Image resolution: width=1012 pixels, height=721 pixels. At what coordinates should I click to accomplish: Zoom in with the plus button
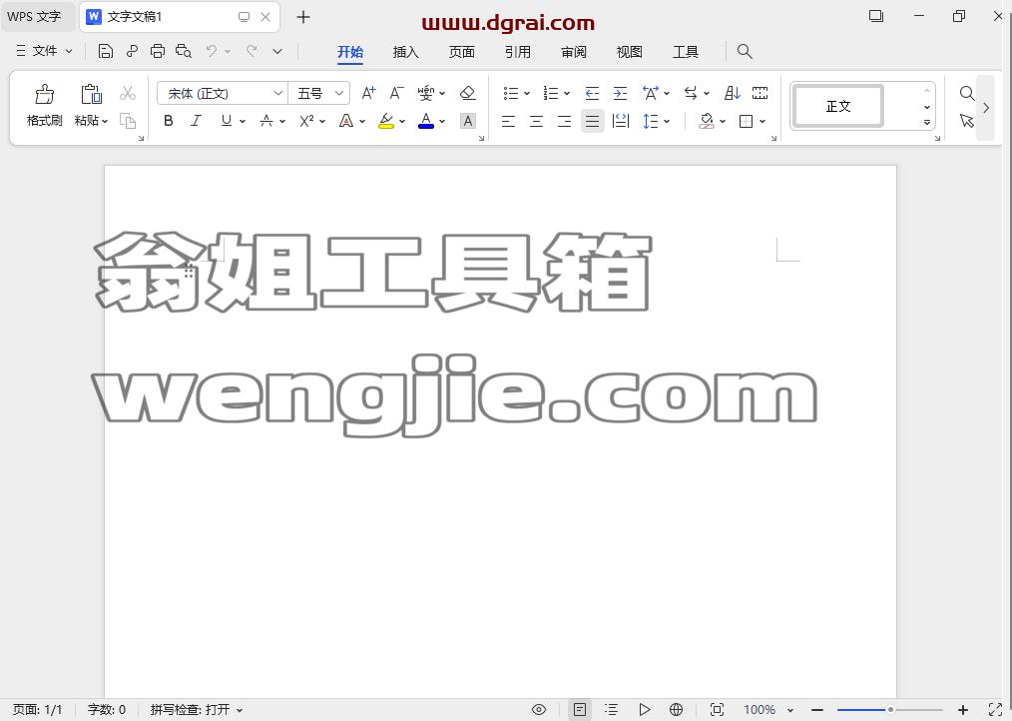coord(963,709)
